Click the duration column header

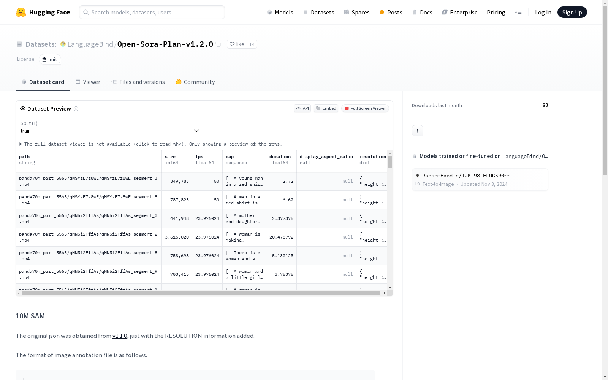coord(282,161)
